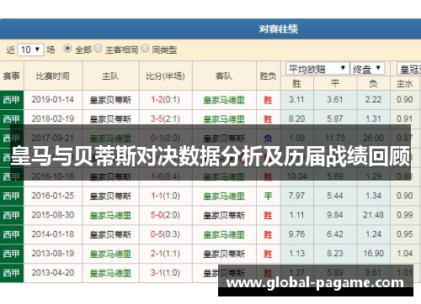Click the 赛事 column header
This screenshot has height=304, width=421.
point(12,76)
